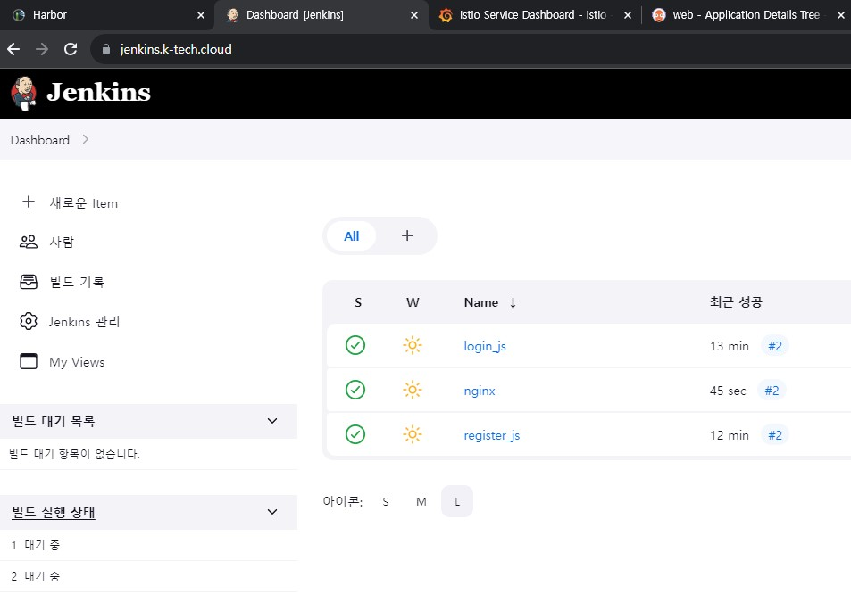Click the plus icon for 새로운 Item
Screen dimensions: 851x593
29,202
